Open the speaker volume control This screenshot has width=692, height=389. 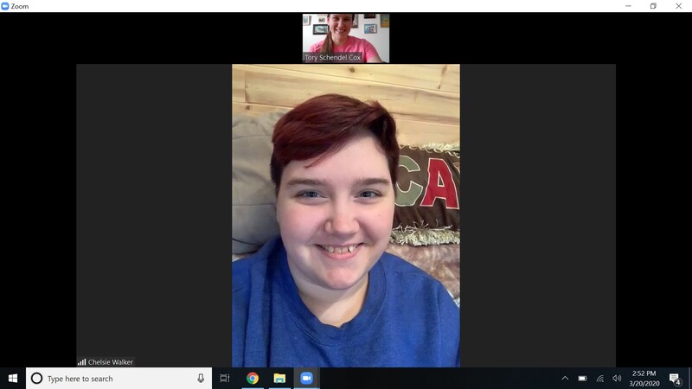point(617,379)
